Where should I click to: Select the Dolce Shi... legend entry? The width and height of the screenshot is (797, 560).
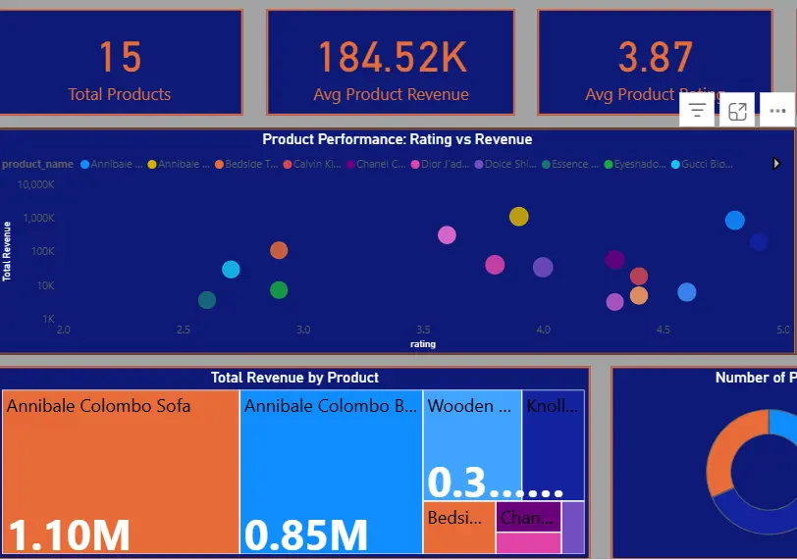coord(505,164)
